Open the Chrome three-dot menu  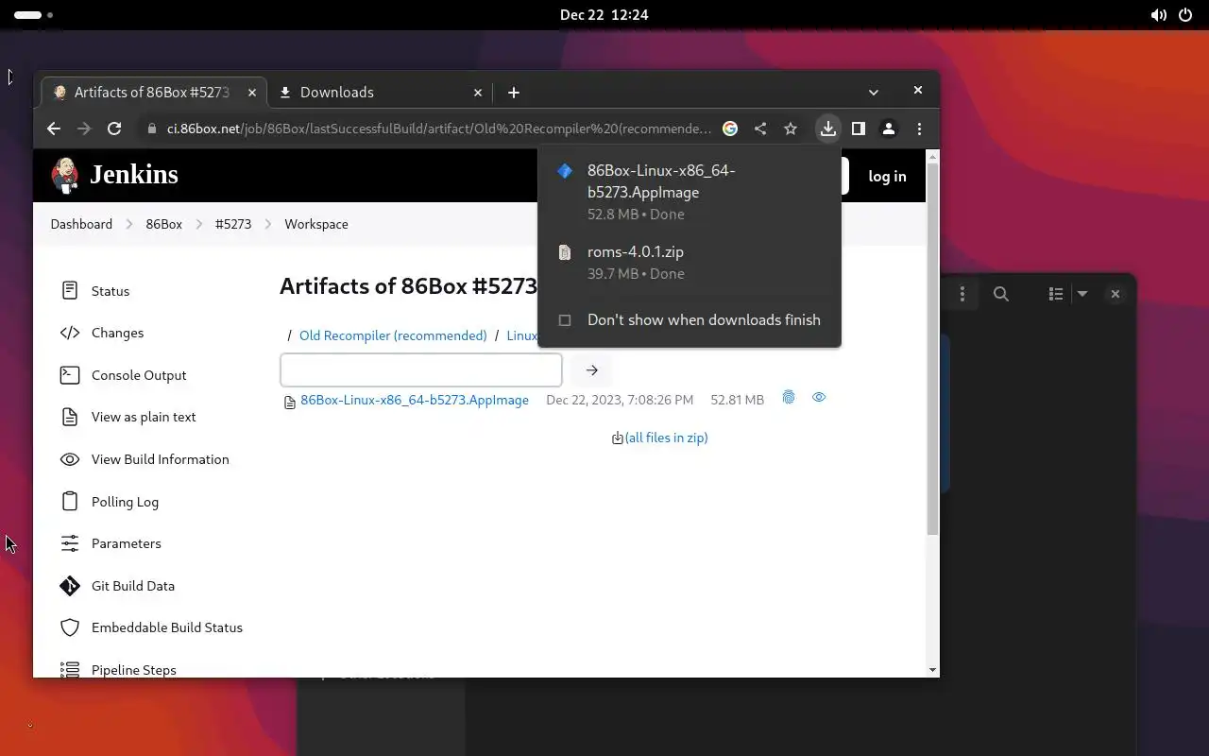click(919, 129)
